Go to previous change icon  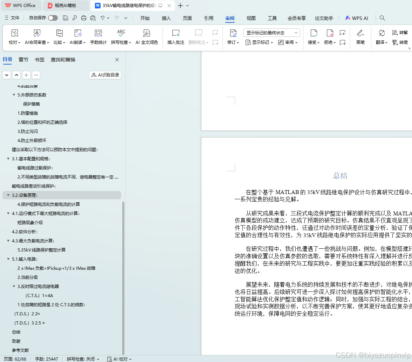point(342,33)
